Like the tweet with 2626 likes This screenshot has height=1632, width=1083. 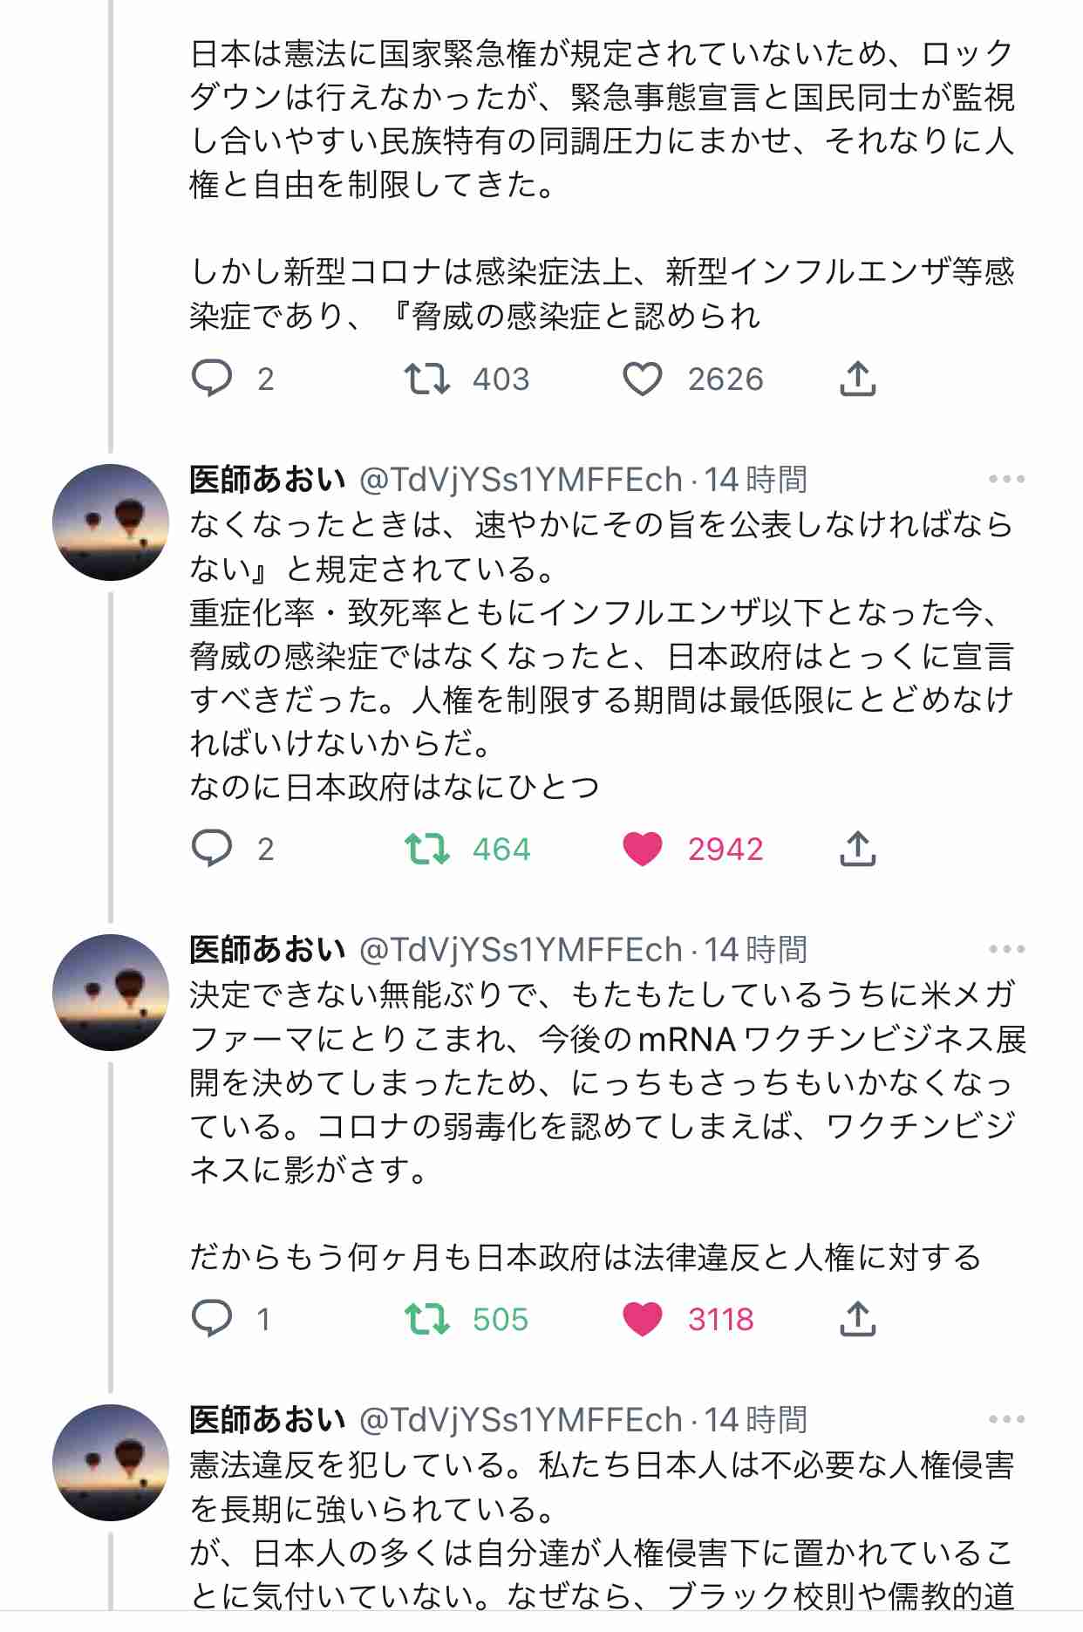click(x=643, y=379)
